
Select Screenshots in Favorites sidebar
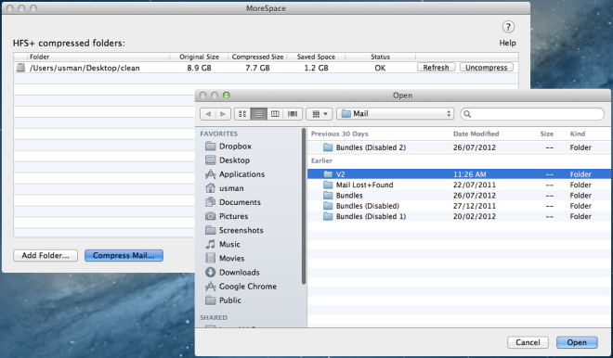pos(234,230)
